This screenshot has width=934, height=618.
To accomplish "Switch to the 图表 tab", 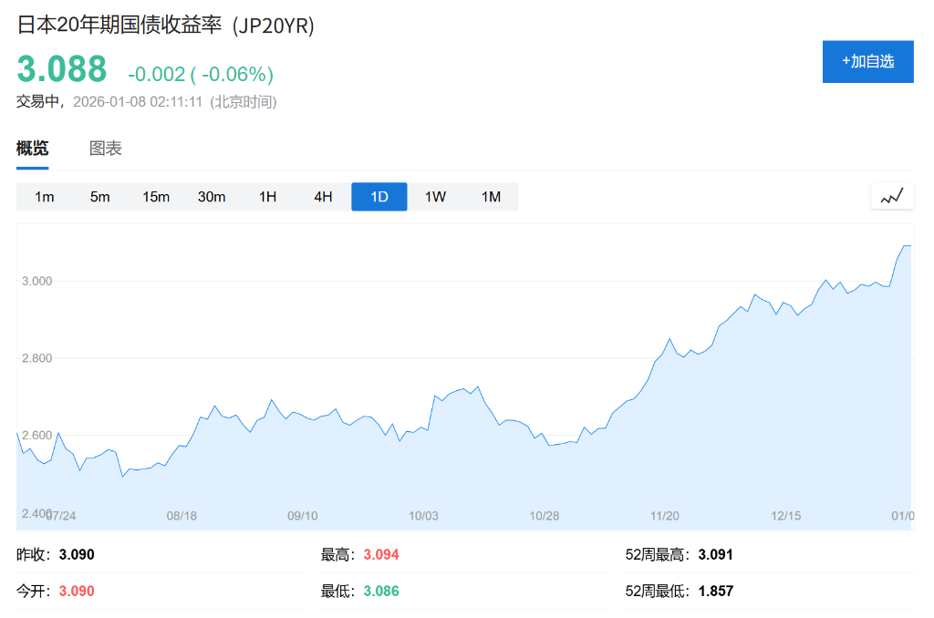I will pos(107,148).
